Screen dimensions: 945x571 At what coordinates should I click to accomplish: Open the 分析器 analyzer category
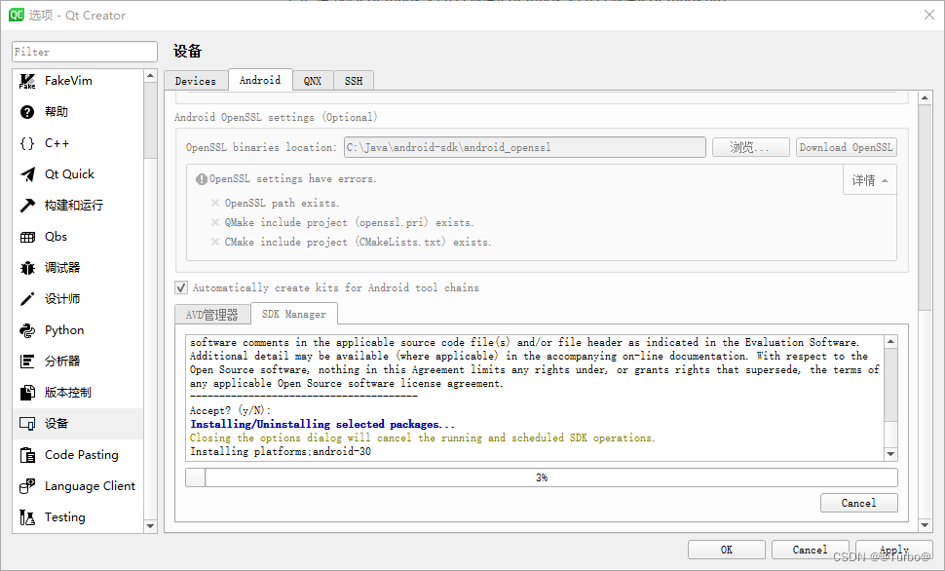tap(78, 362)
